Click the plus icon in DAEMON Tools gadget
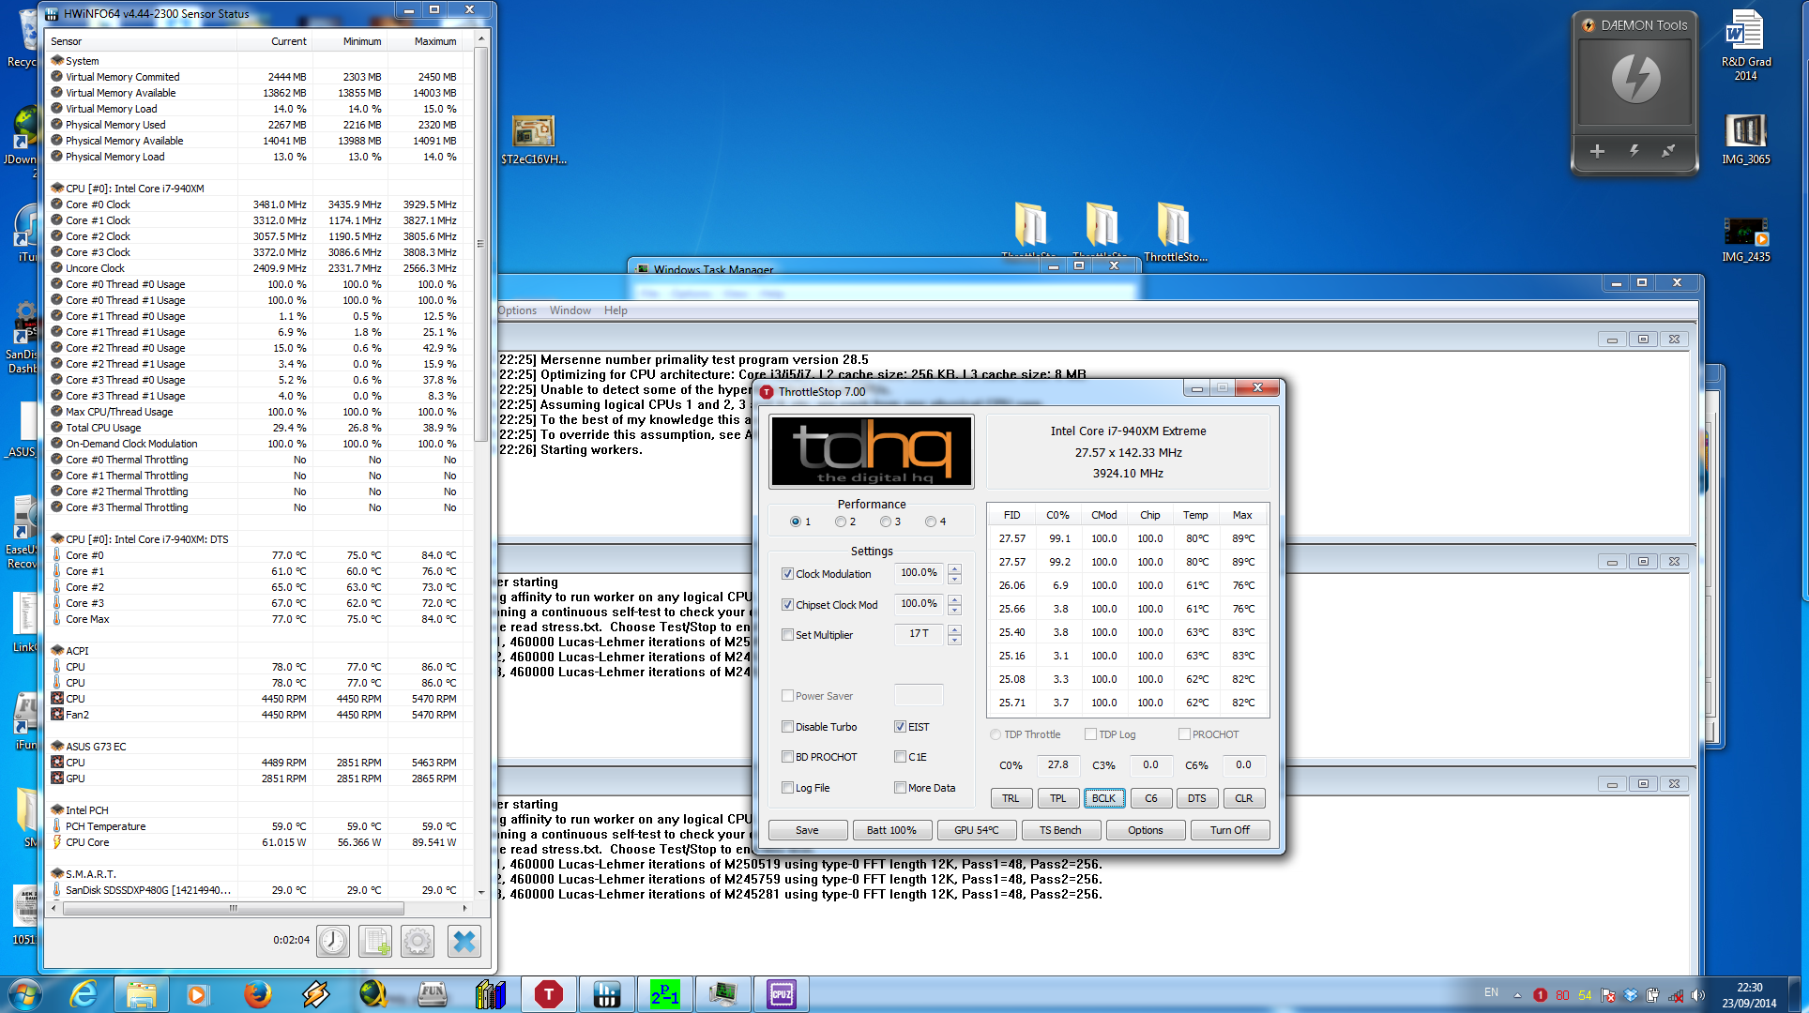Screen dimensions: 1809x1013 (x=1597, y=151)
